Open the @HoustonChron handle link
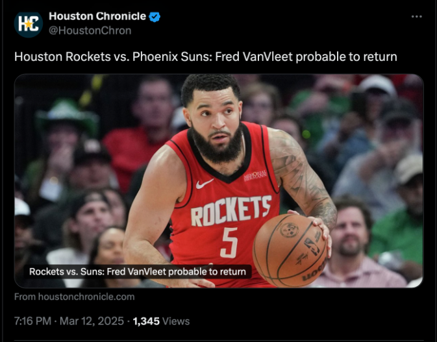The width and height of the screenshot is (437, 342). (x=90, y=31)
